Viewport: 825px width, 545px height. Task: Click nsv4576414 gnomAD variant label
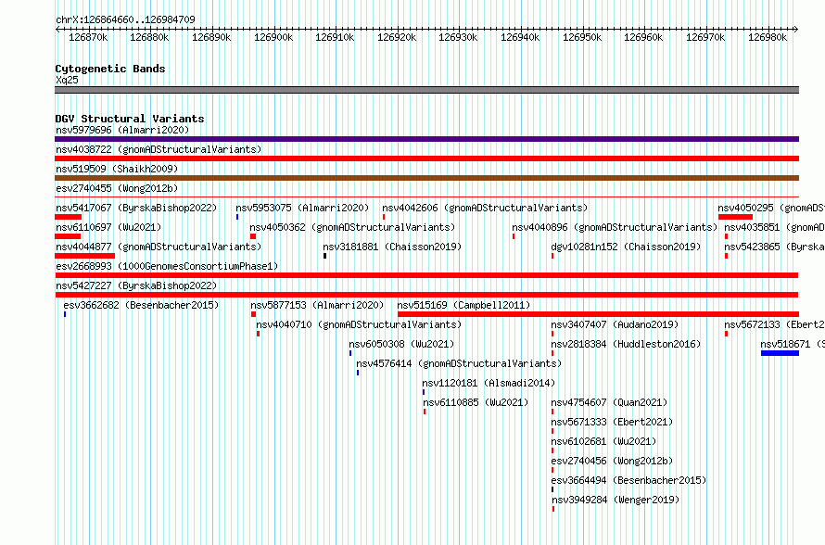tap(459, 363)
